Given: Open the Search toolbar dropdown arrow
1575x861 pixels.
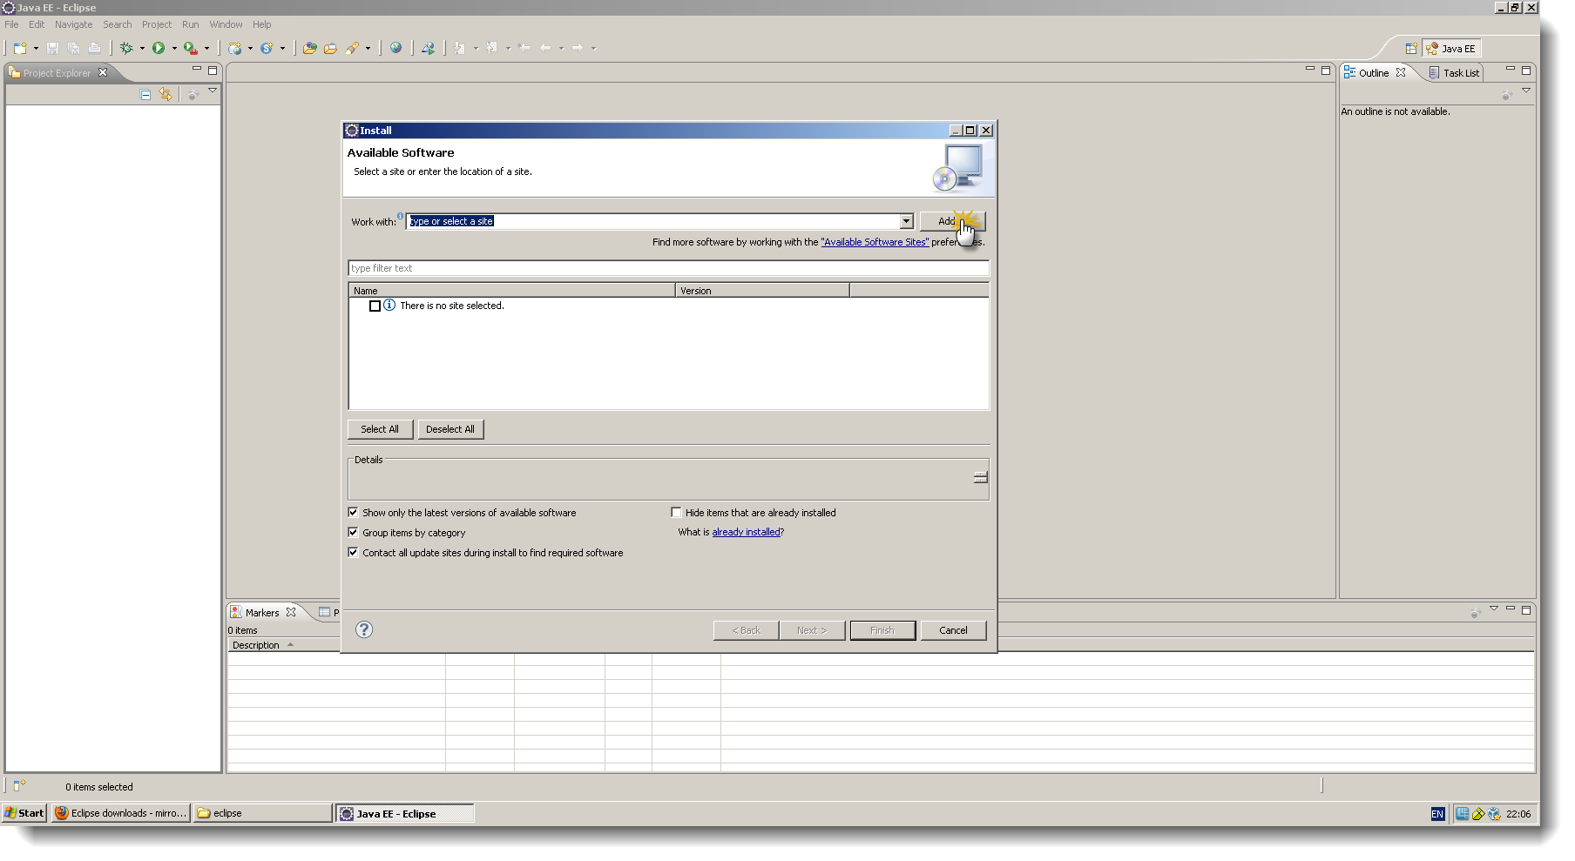Looking at the screenshot, I should click(368, 48).
